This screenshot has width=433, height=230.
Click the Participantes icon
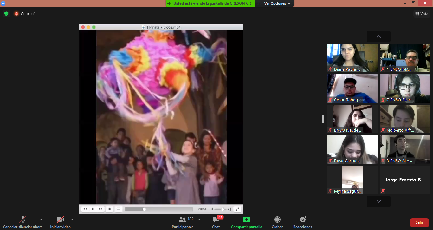click(x=183, y=220)
